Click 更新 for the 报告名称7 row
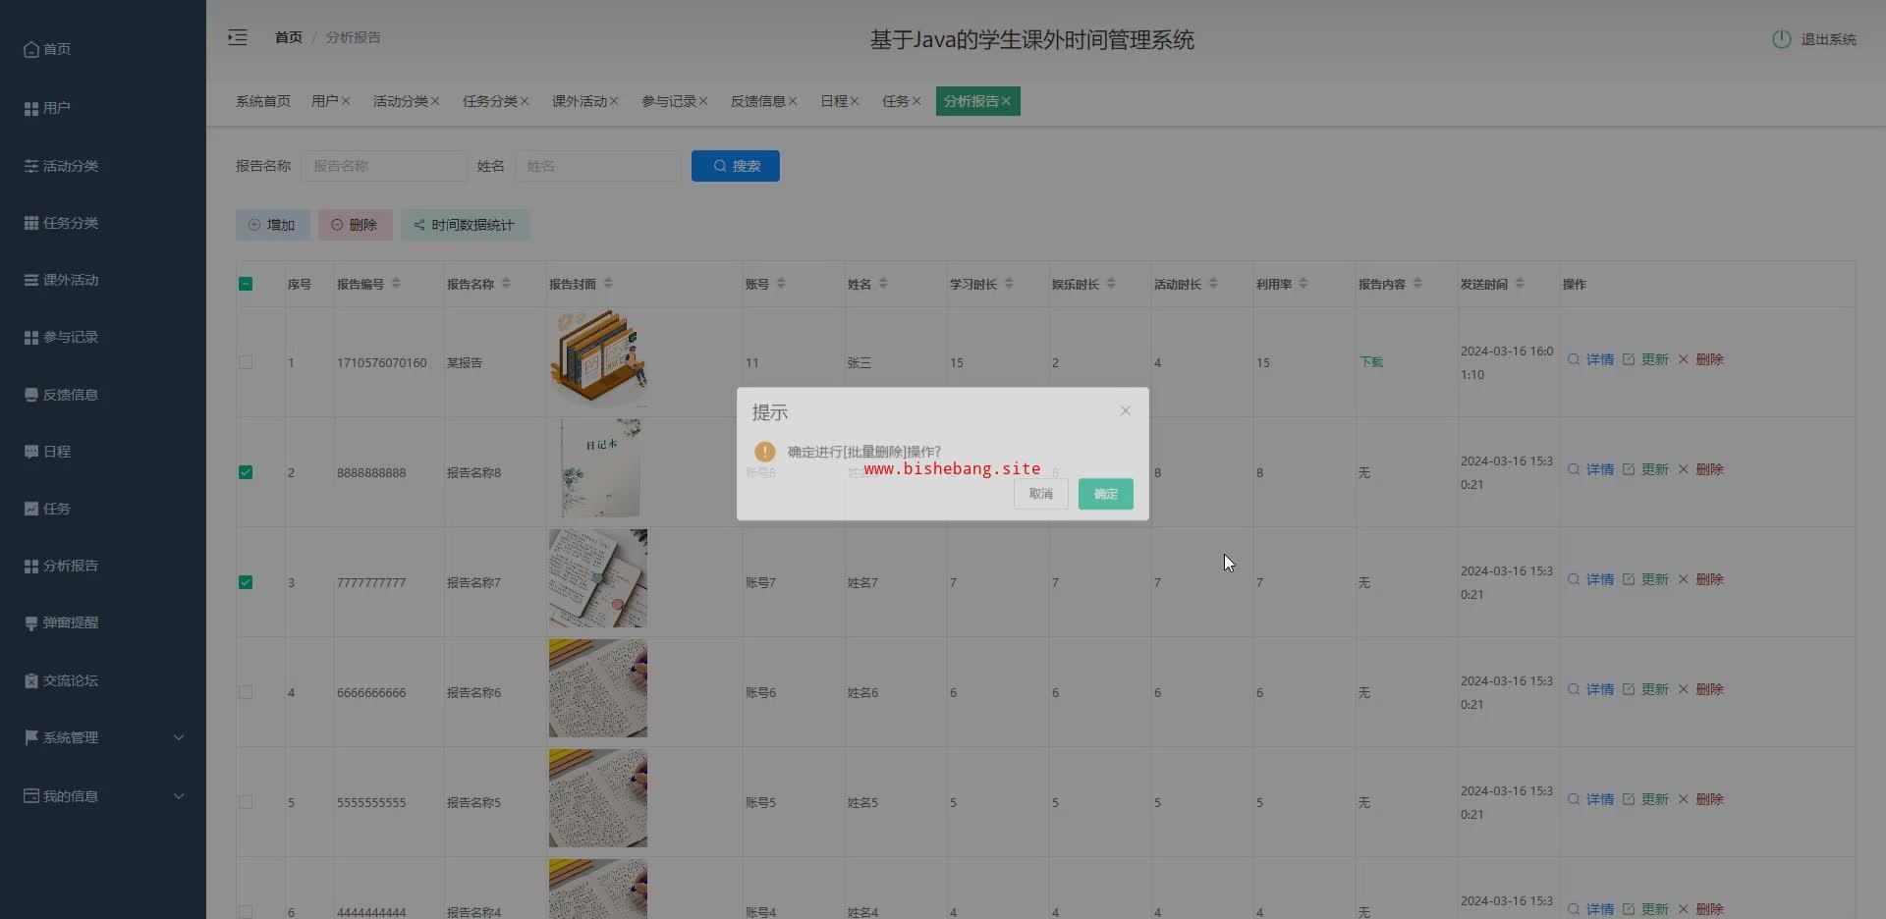Viewport: 1886px width, 919px height. [1645, 579]
